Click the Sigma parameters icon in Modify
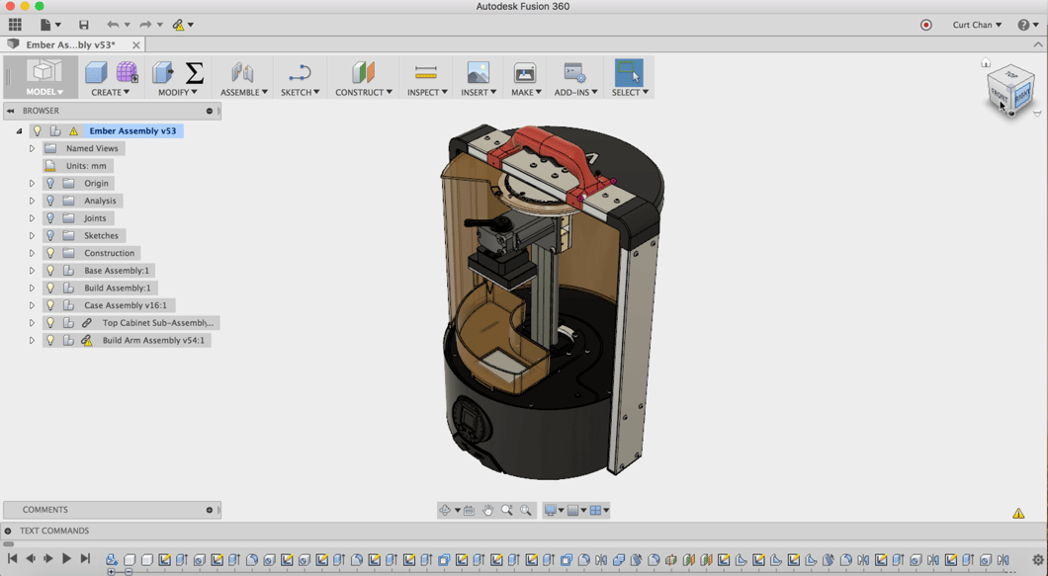The width and height of the screenshot is (1048, 576). click(195, 72)
